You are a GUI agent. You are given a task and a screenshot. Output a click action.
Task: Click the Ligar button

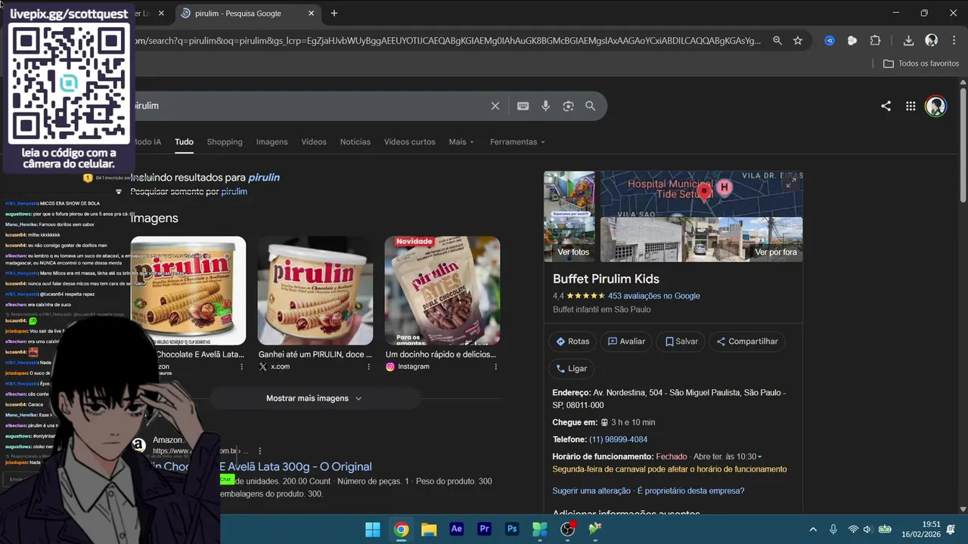point(571,369)
